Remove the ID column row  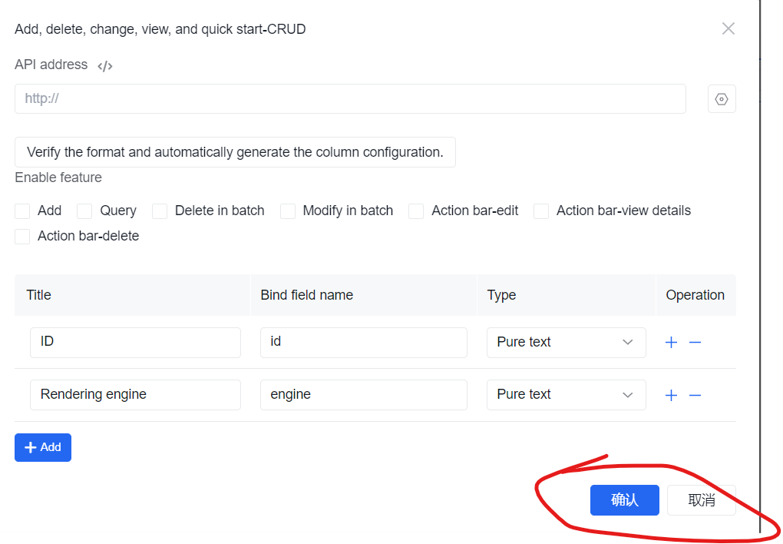pyautogui.click(x=695, y=343)
